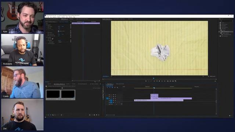The height and width of the screenshot is (132, 235).
Task: Click the New Item icon in Project panel
Action: point(97,115)
